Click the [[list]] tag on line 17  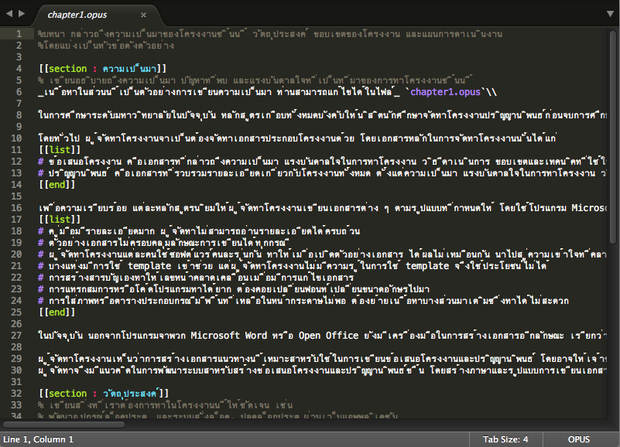[60, 220]
